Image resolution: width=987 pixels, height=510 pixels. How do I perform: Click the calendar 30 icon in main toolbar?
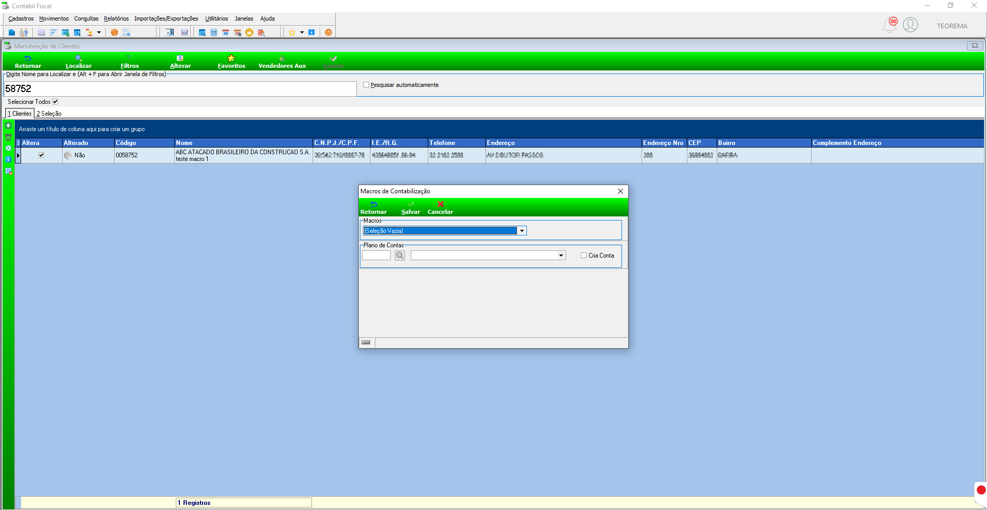tap(226, 32)
